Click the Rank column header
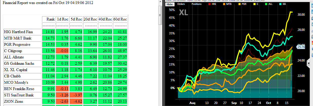 [49, 19]
